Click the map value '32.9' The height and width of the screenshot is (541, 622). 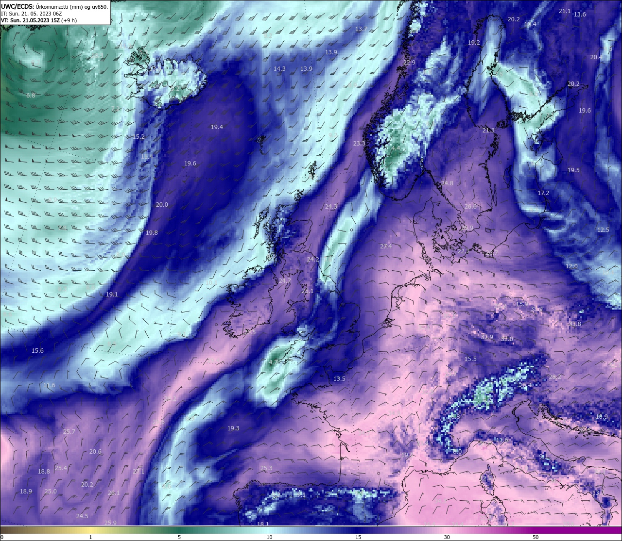[487, 337]
